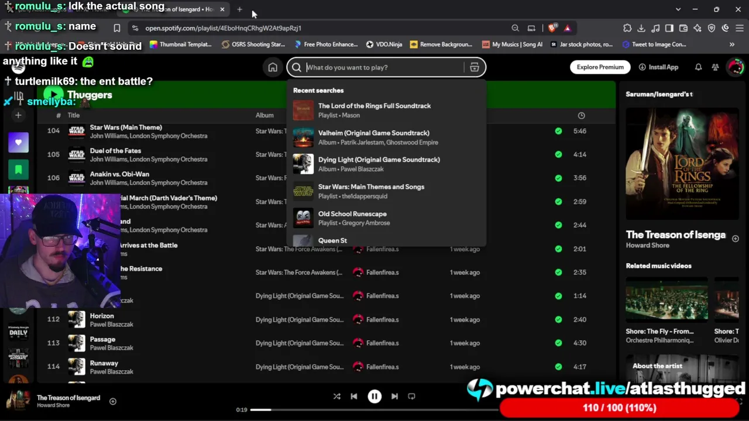
Task: Select the track title 'Horizon'
Action: (102, 316)
